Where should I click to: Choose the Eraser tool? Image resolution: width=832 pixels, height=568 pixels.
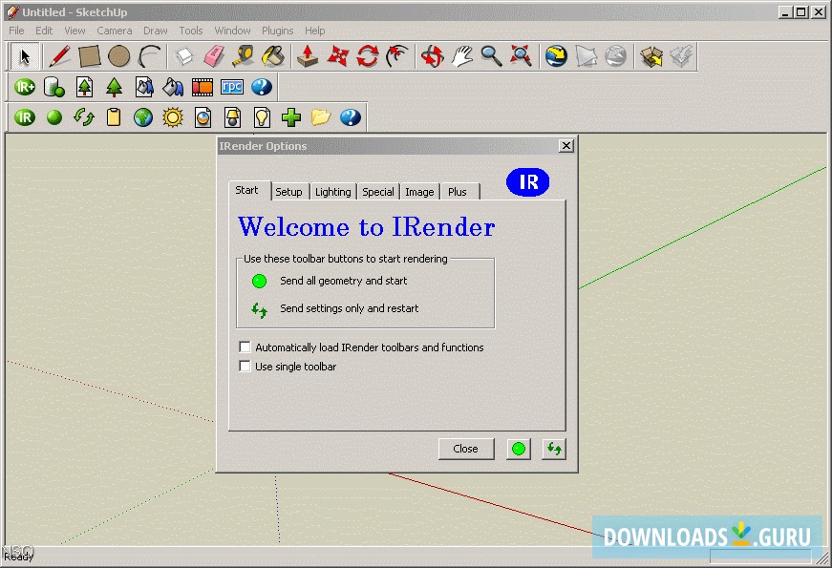point(214,56)
